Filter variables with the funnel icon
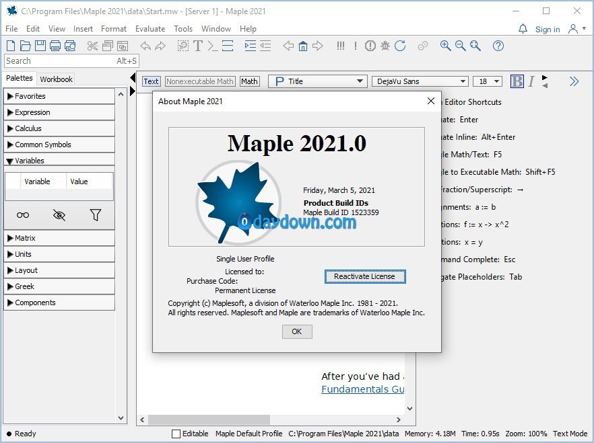 tap(96, 215)
